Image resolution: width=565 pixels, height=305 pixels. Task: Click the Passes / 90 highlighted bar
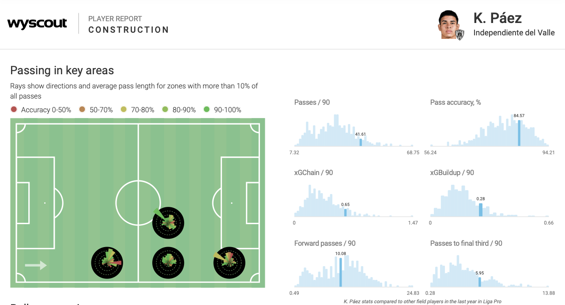pos(361,142)
